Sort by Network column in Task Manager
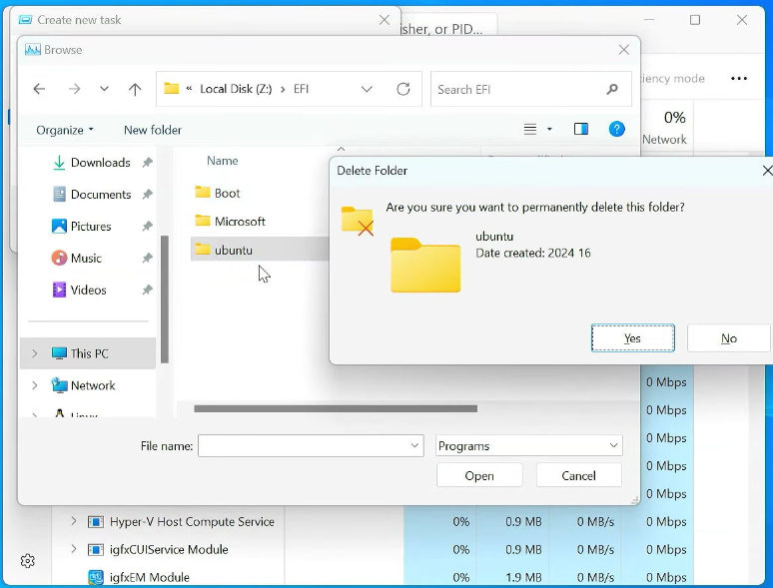The height and width of the screenshot is (588, 773). click(665, 127)
